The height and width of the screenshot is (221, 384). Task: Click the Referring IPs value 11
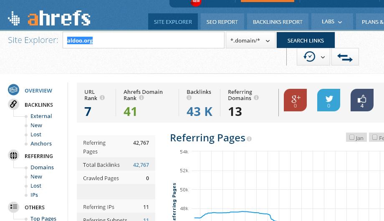pyautogui.click(x=146, y=207)
